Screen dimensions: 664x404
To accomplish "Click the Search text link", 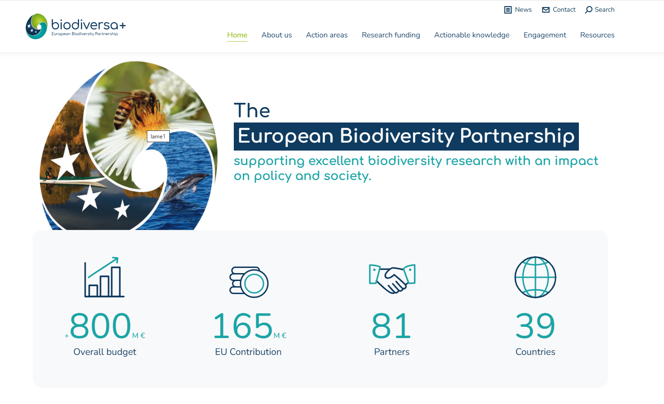I will tap(605, 10).
